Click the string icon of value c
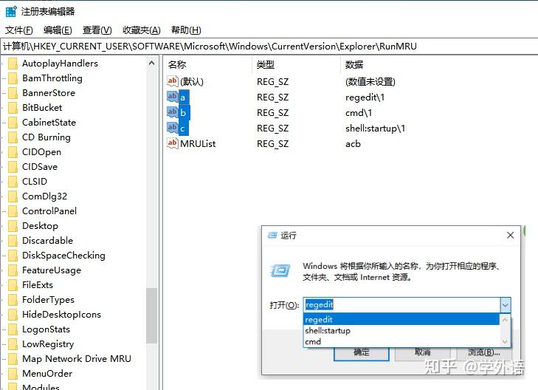The width and height of the screenshot is (538, 390). pyautogui.click(x=172, y=127)
